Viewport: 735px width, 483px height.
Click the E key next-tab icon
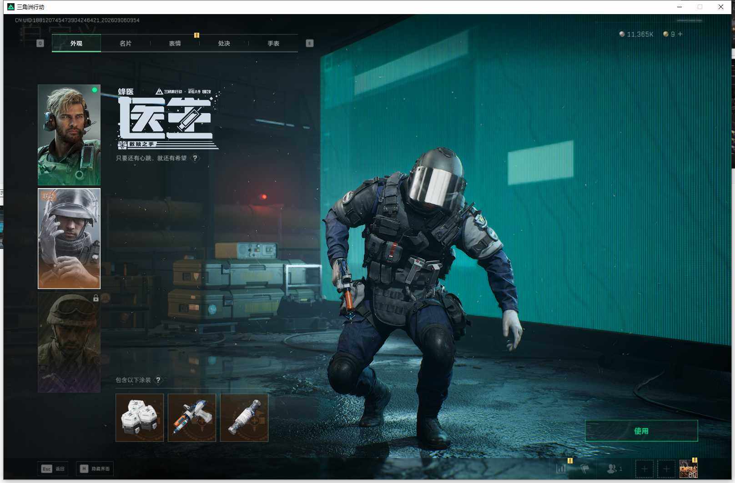point(310,43)
